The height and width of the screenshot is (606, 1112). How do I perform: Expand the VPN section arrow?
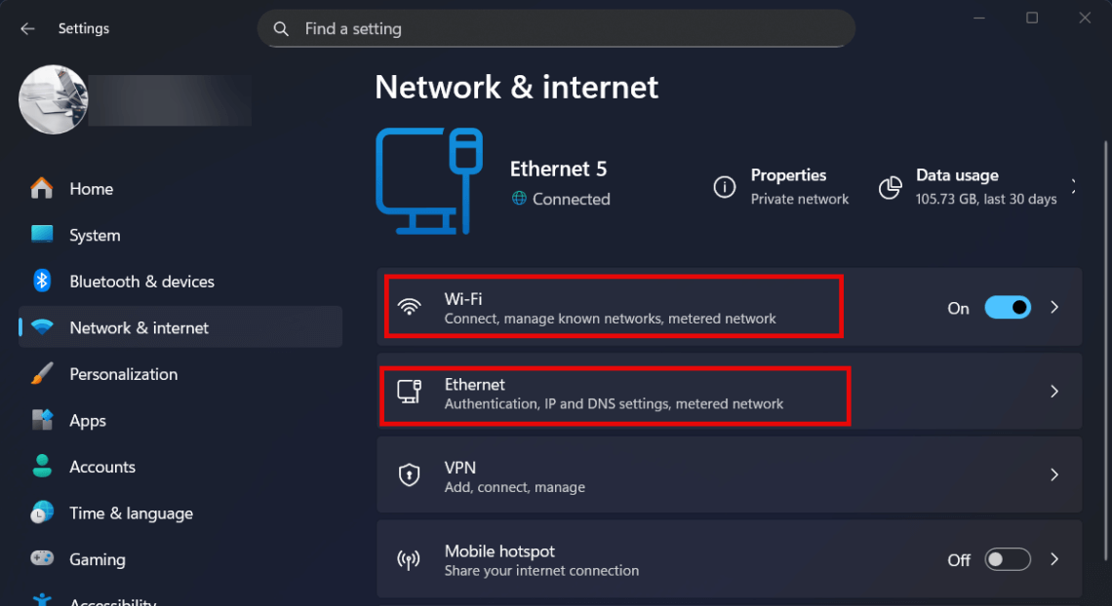pos(1054,474)
